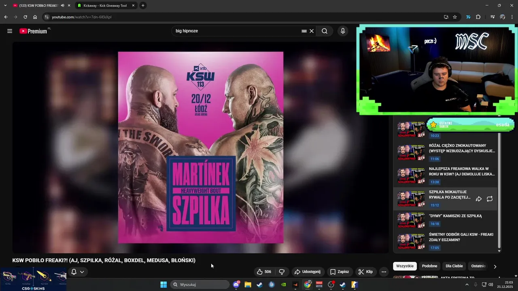Image resolution: width=518 pixels, height=291 pixels.
Task: Bookmark this page with the star icon
Action: tap(455, 17)
